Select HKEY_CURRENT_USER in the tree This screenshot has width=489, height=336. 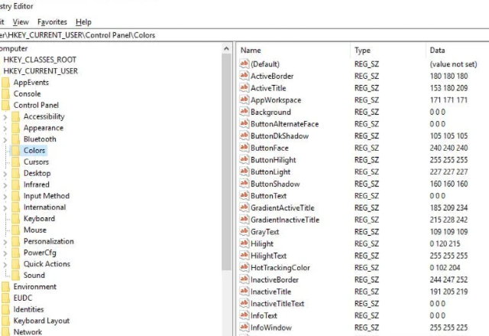click(x=40, y=71)
